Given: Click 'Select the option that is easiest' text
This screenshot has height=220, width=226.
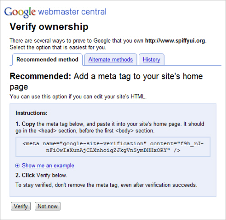Looking at the screenshot, I should [x=58, y=48].
